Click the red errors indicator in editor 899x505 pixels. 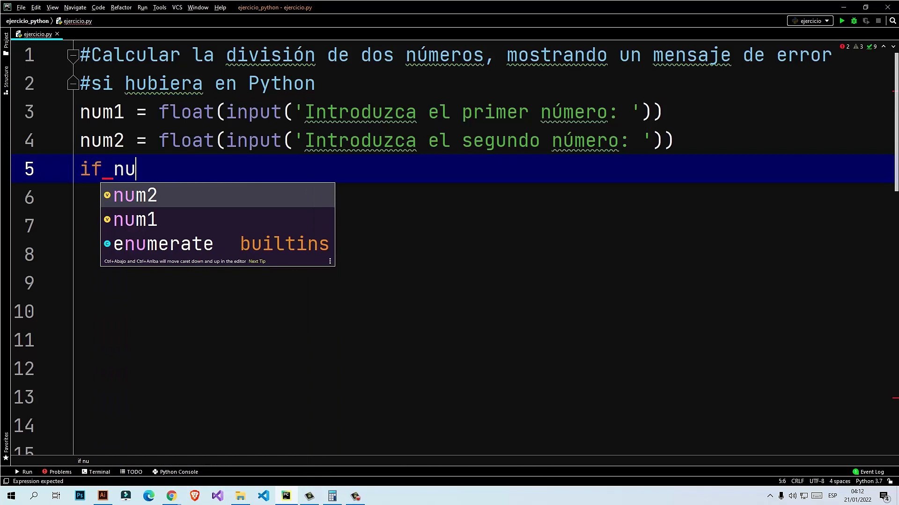(x=845, y=46)
